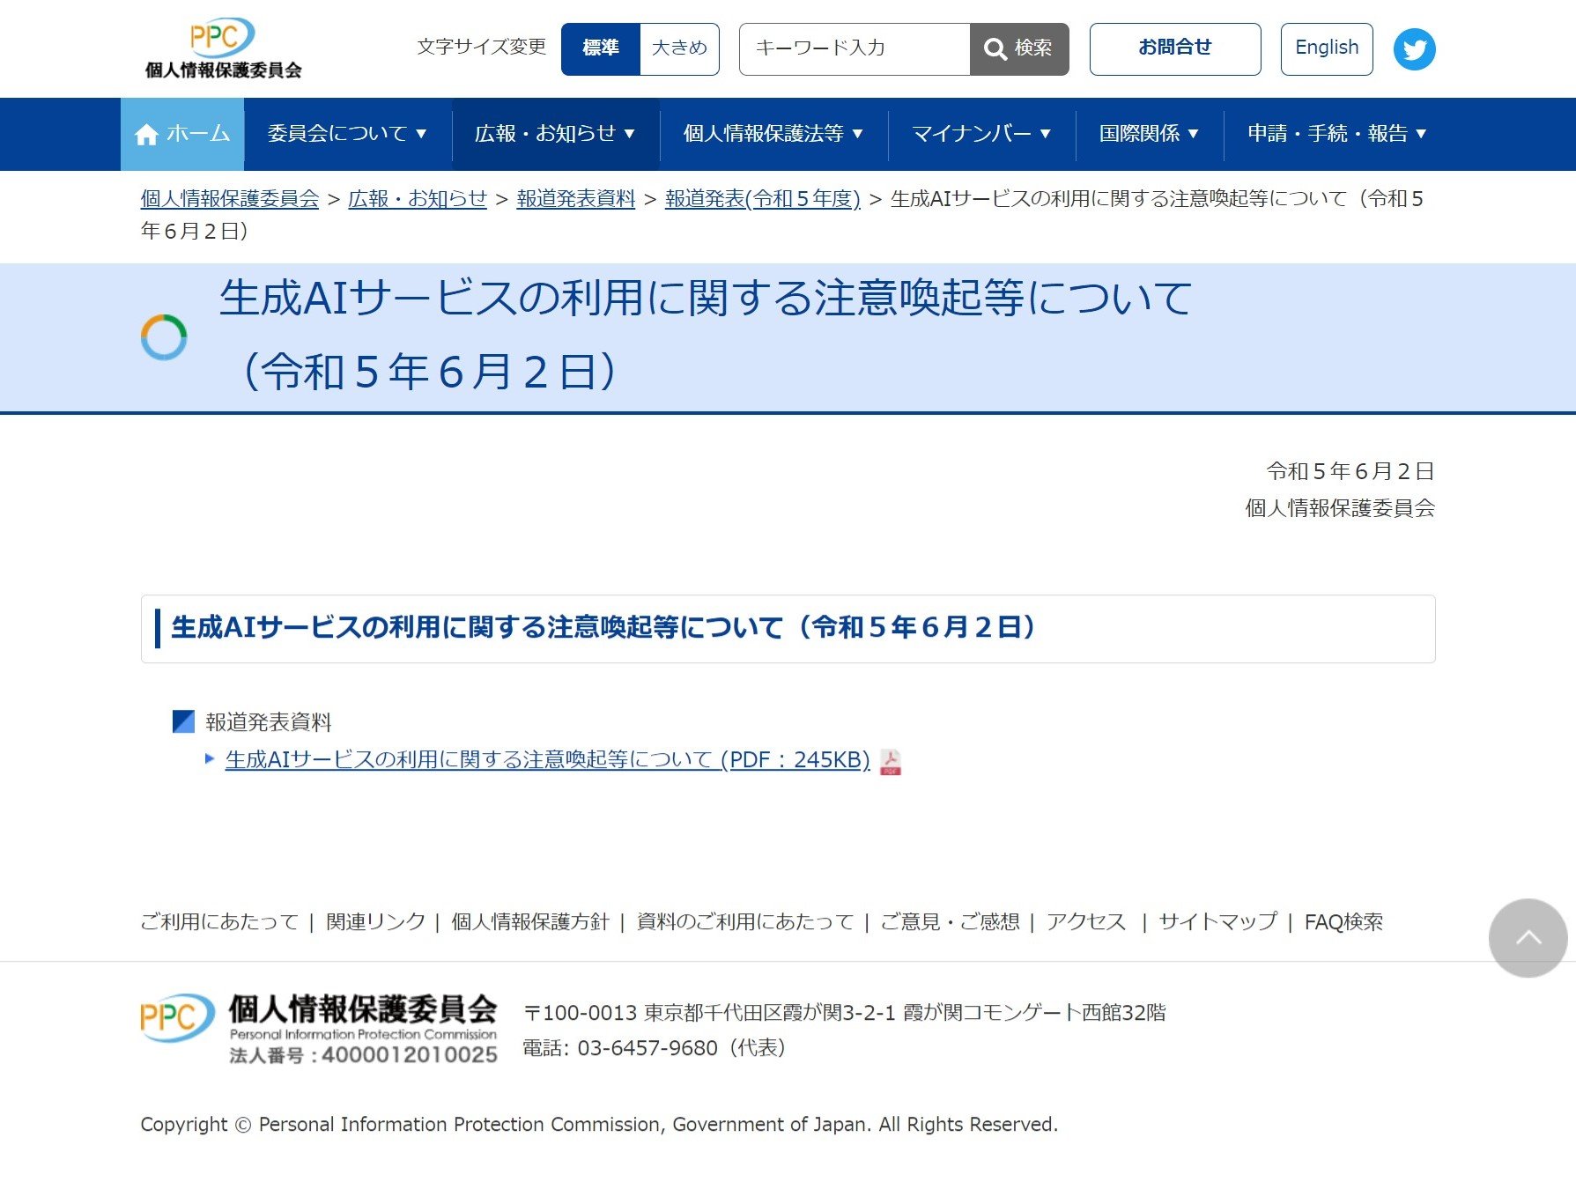This screenshot has height=1182, width=1576.
Task: Expand the 委員会について dropdown menu
Action: [347, 134]
